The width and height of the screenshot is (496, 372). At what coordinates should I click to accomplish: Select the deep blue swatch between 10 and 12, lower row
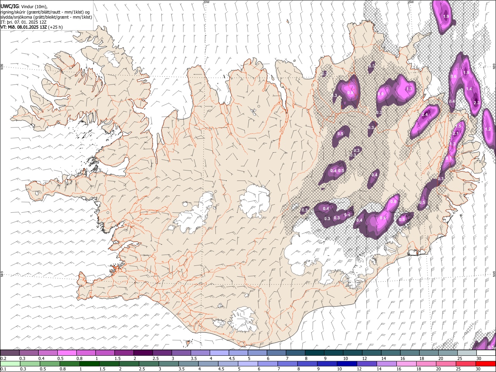[x=346, y=363]
